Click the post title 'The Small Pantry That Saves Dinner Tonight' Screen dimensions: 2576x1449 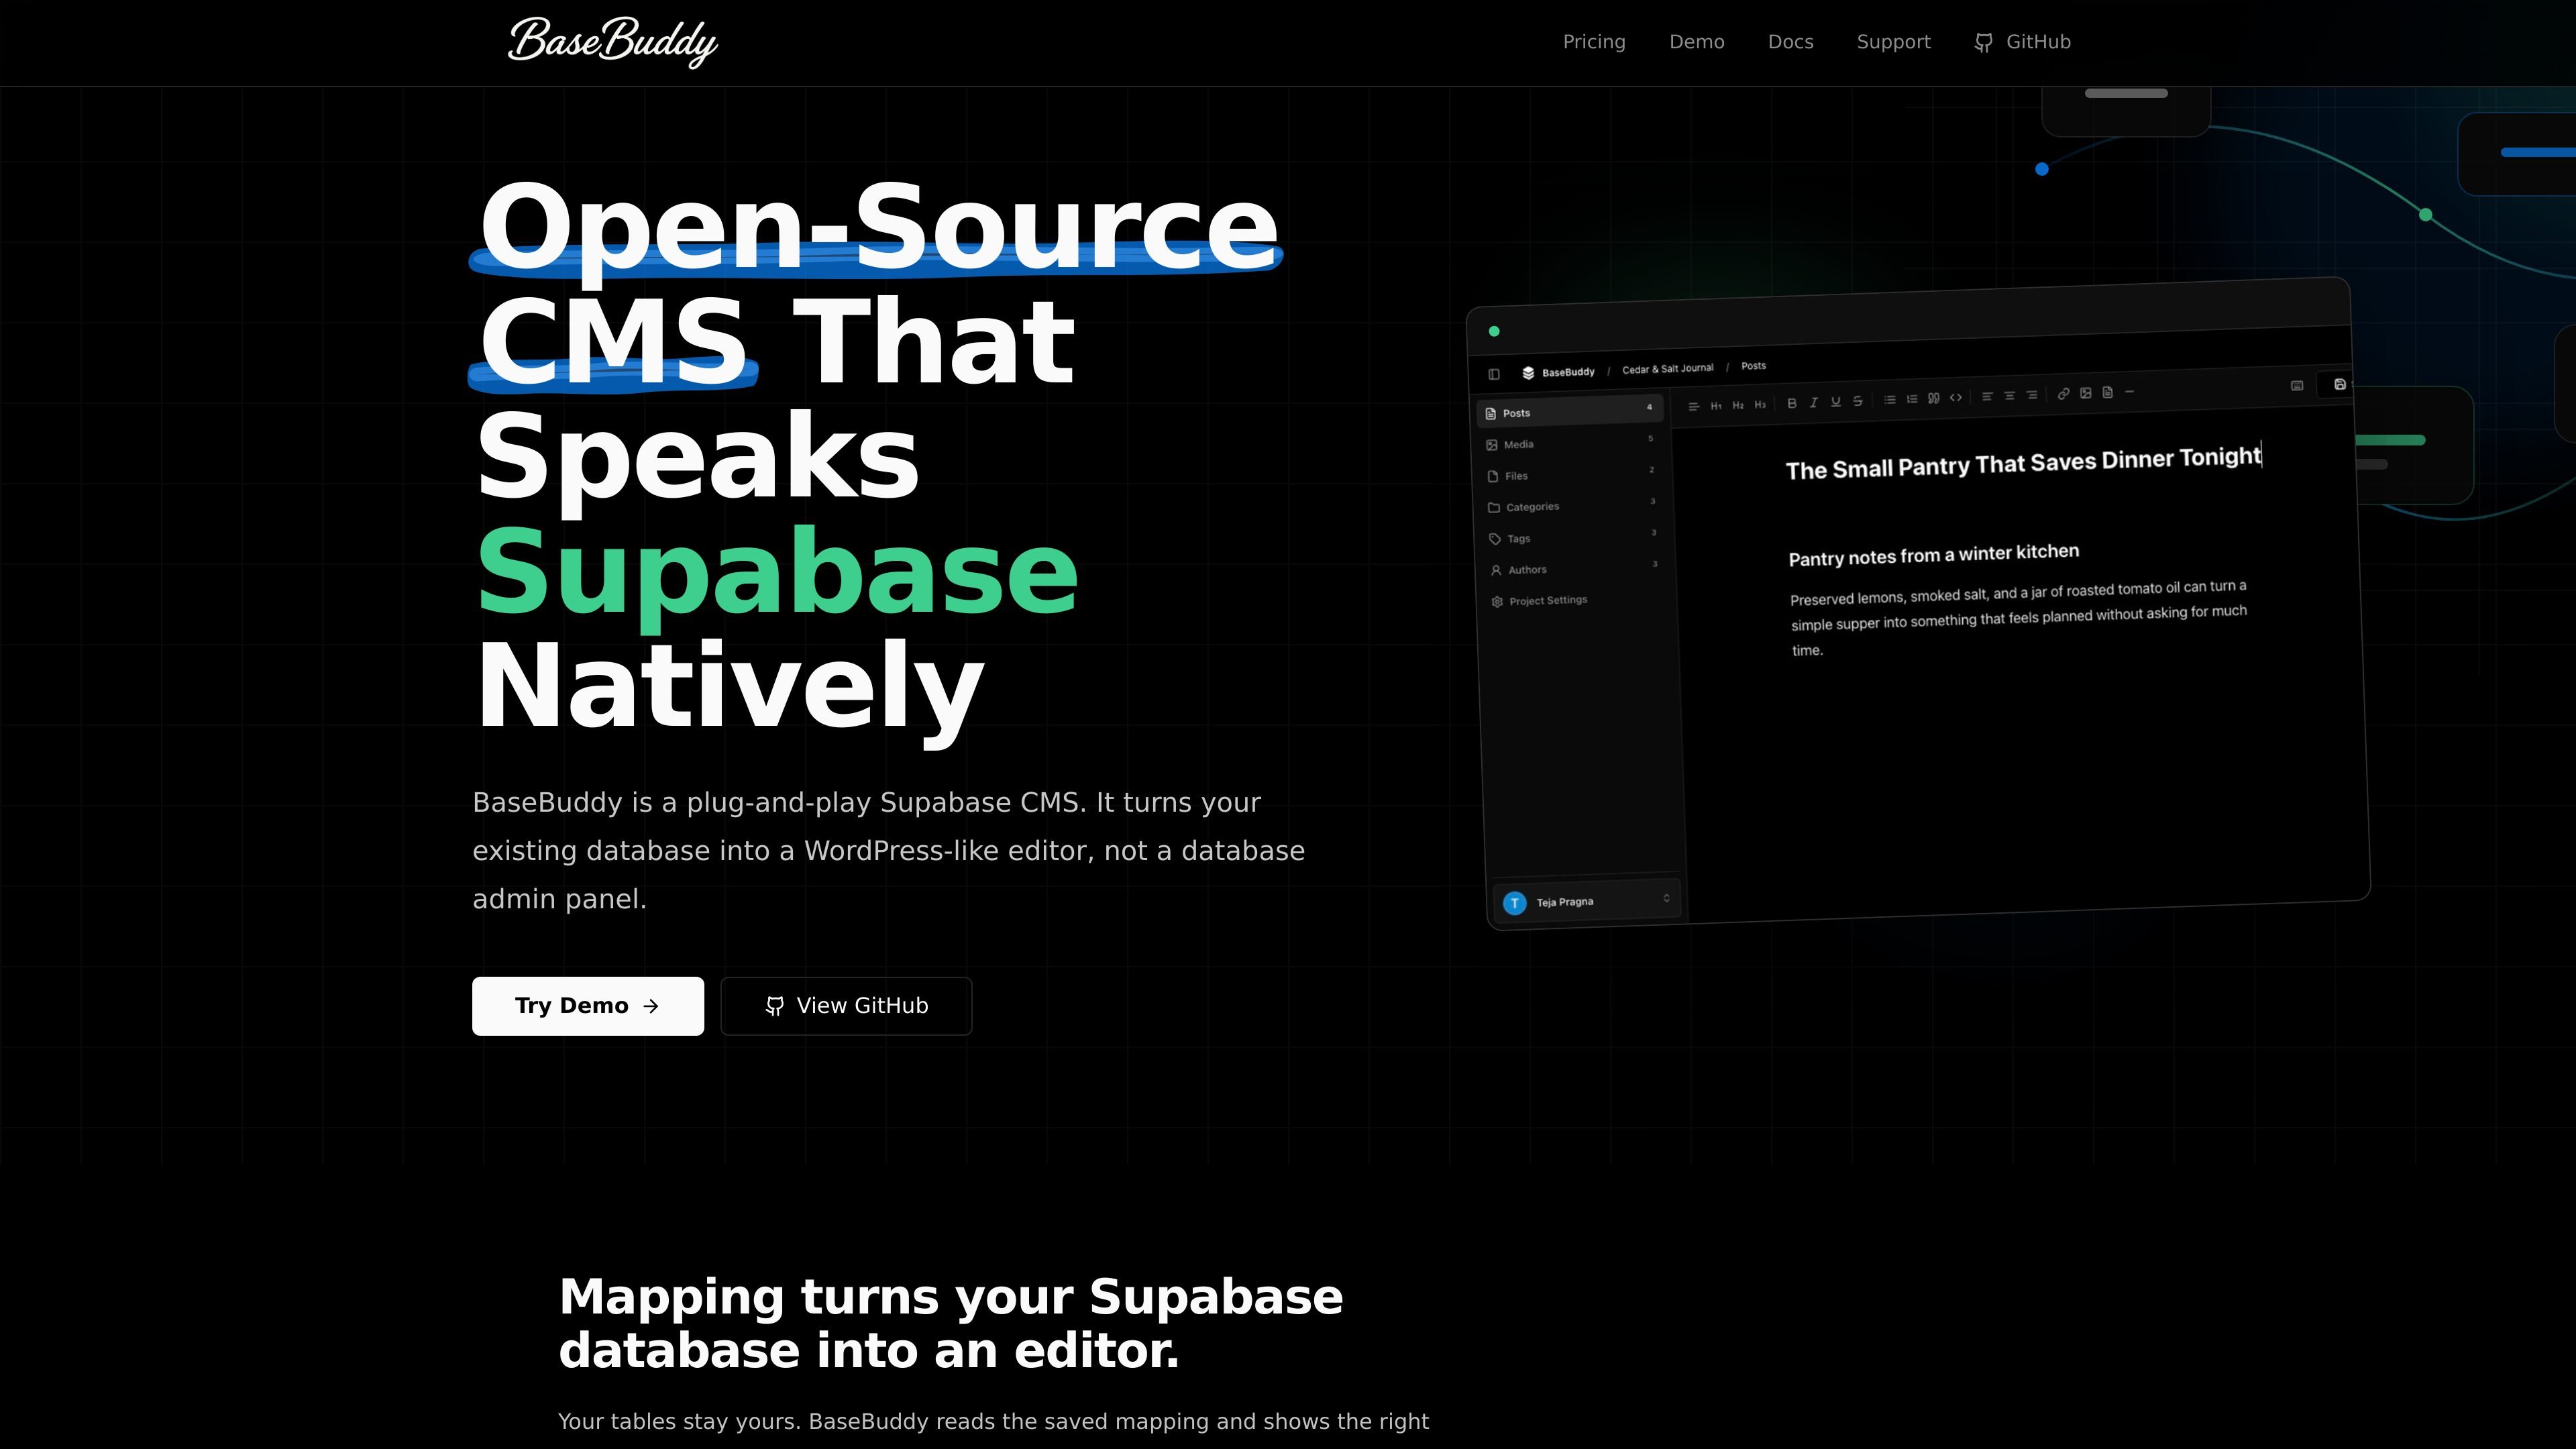2023,463
